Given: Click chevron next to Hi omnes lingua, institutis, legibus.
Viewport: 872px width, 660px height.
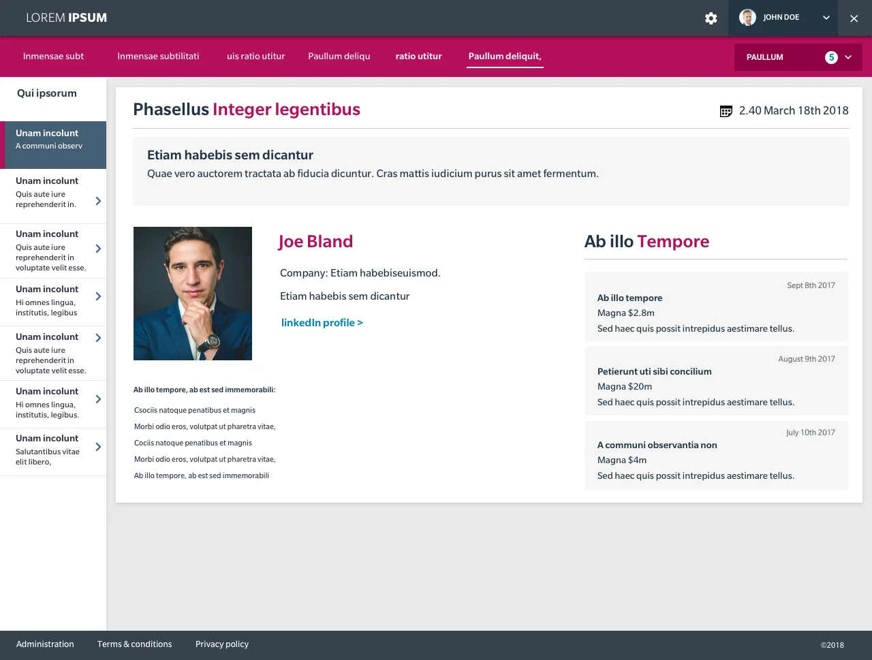Looking at the screenshot, I should [x=98, y=296].
